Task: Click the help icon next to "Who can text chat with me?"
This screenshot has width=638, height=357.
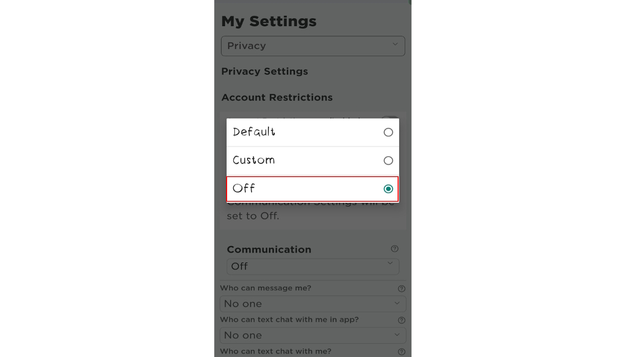Action: (x=401, y=351)
